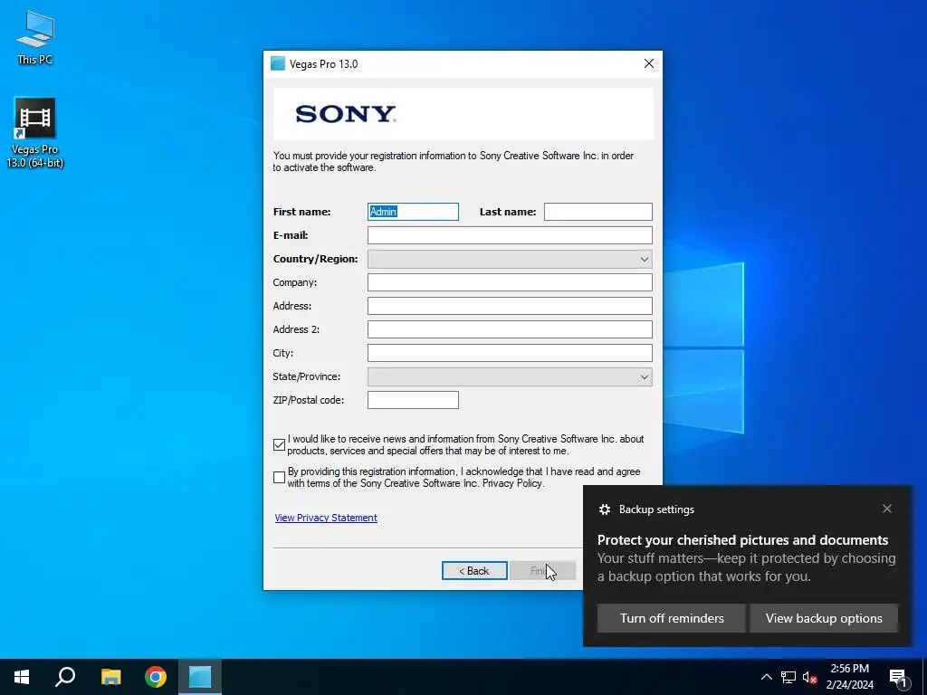Open the View Privacy Statement link

(326, 518)
